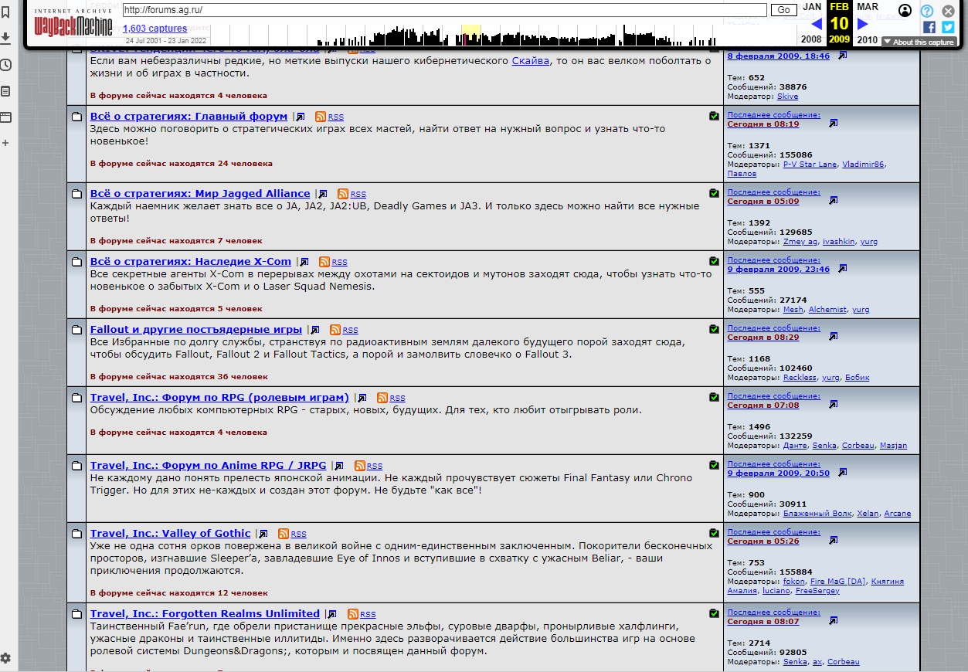Screen dimensions: 968x672
Task: Click the highlighted capture timeline bar in the Wayback graph
Action: (x=470, y=35)
